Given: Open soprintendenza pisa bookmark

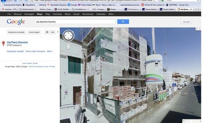Looking at the screenshot, I should [129, 5].
